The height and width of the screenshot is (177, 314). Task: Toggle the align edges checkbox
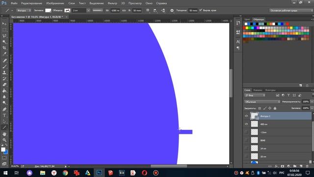coord(201,10)
